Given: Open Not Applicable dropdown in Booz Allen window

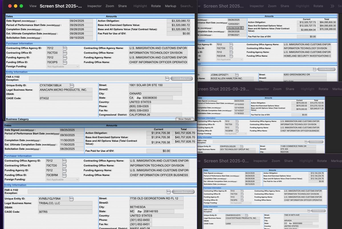Looking at the screenshot, I should tap(229, 60).
